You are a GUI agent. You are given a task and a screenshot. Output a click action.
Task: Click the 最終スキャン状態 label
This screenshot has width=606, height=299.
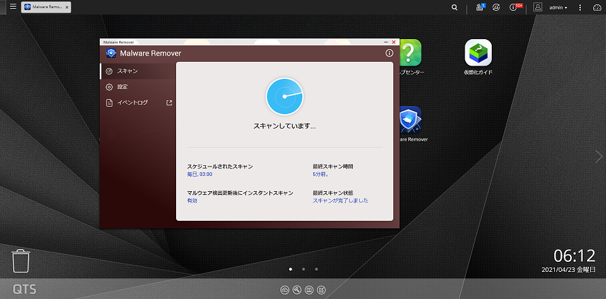pyautogui.click(x=333, y=193)
